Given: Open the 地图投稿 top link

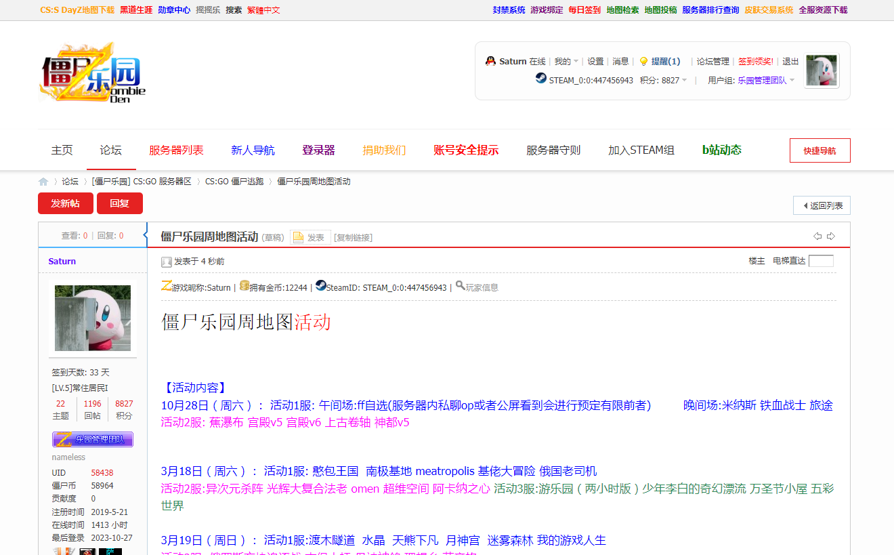Looking at the screenshot, I should (x=660, y=10).
